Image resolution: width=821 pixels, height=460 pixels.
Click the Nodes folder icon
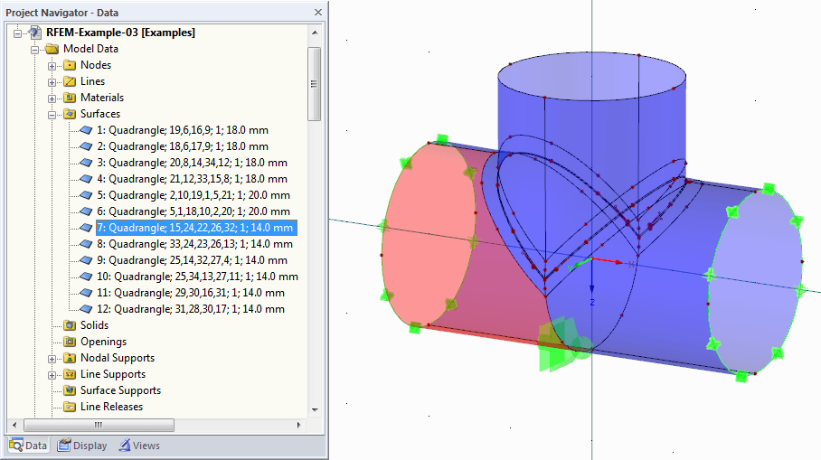[x=69, y=65]
